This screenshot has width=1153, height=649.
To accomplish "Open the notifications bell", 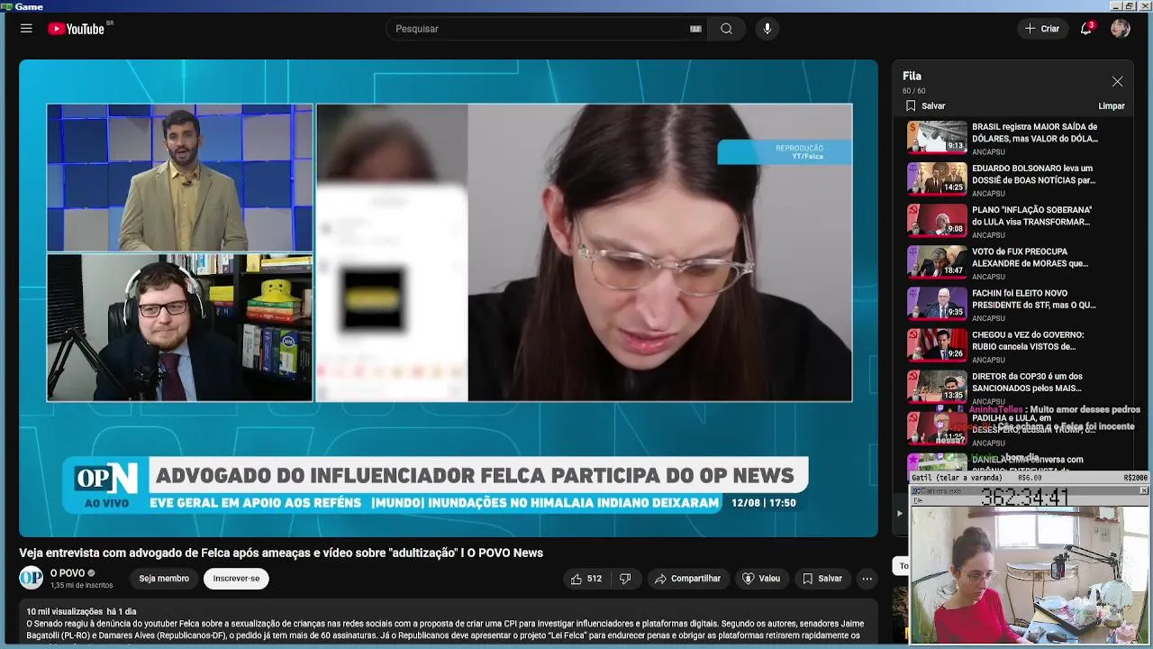I will 1086,29.
